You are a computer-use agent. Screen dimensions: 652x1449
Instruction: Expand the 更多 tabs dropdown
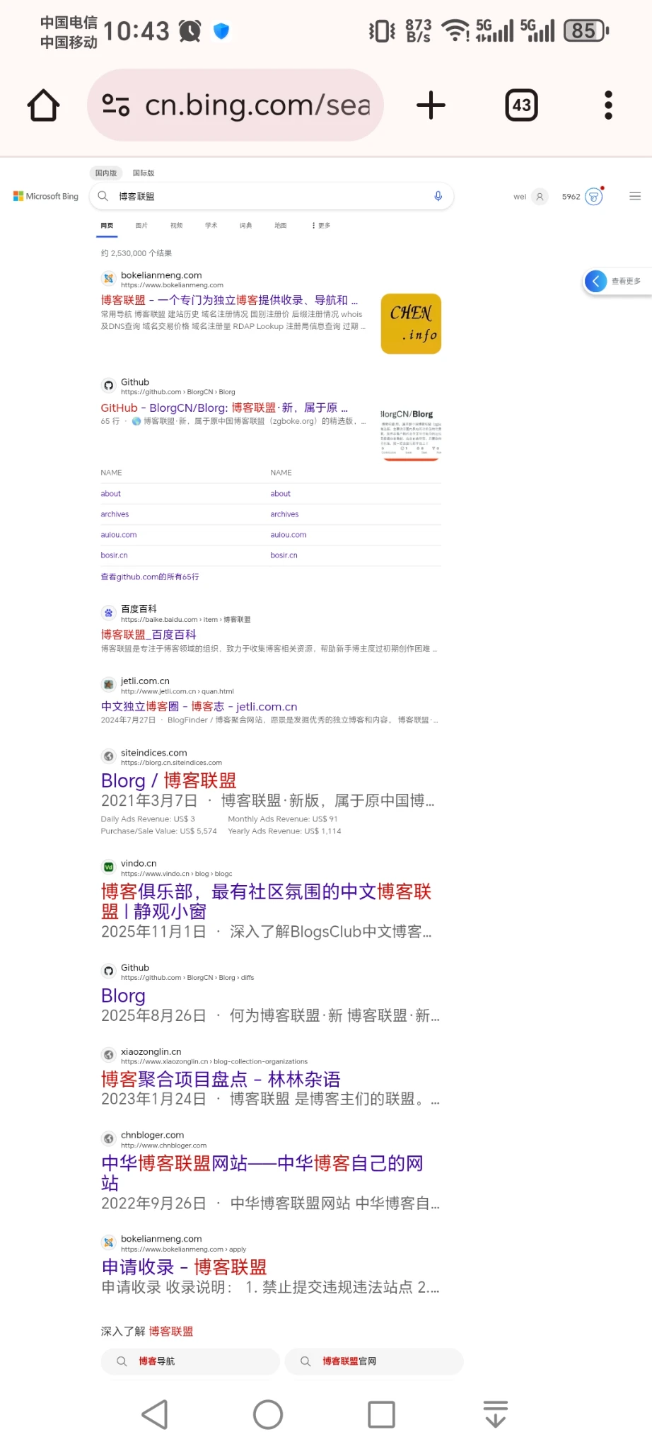pyautogui.click(x=321, y=226)
